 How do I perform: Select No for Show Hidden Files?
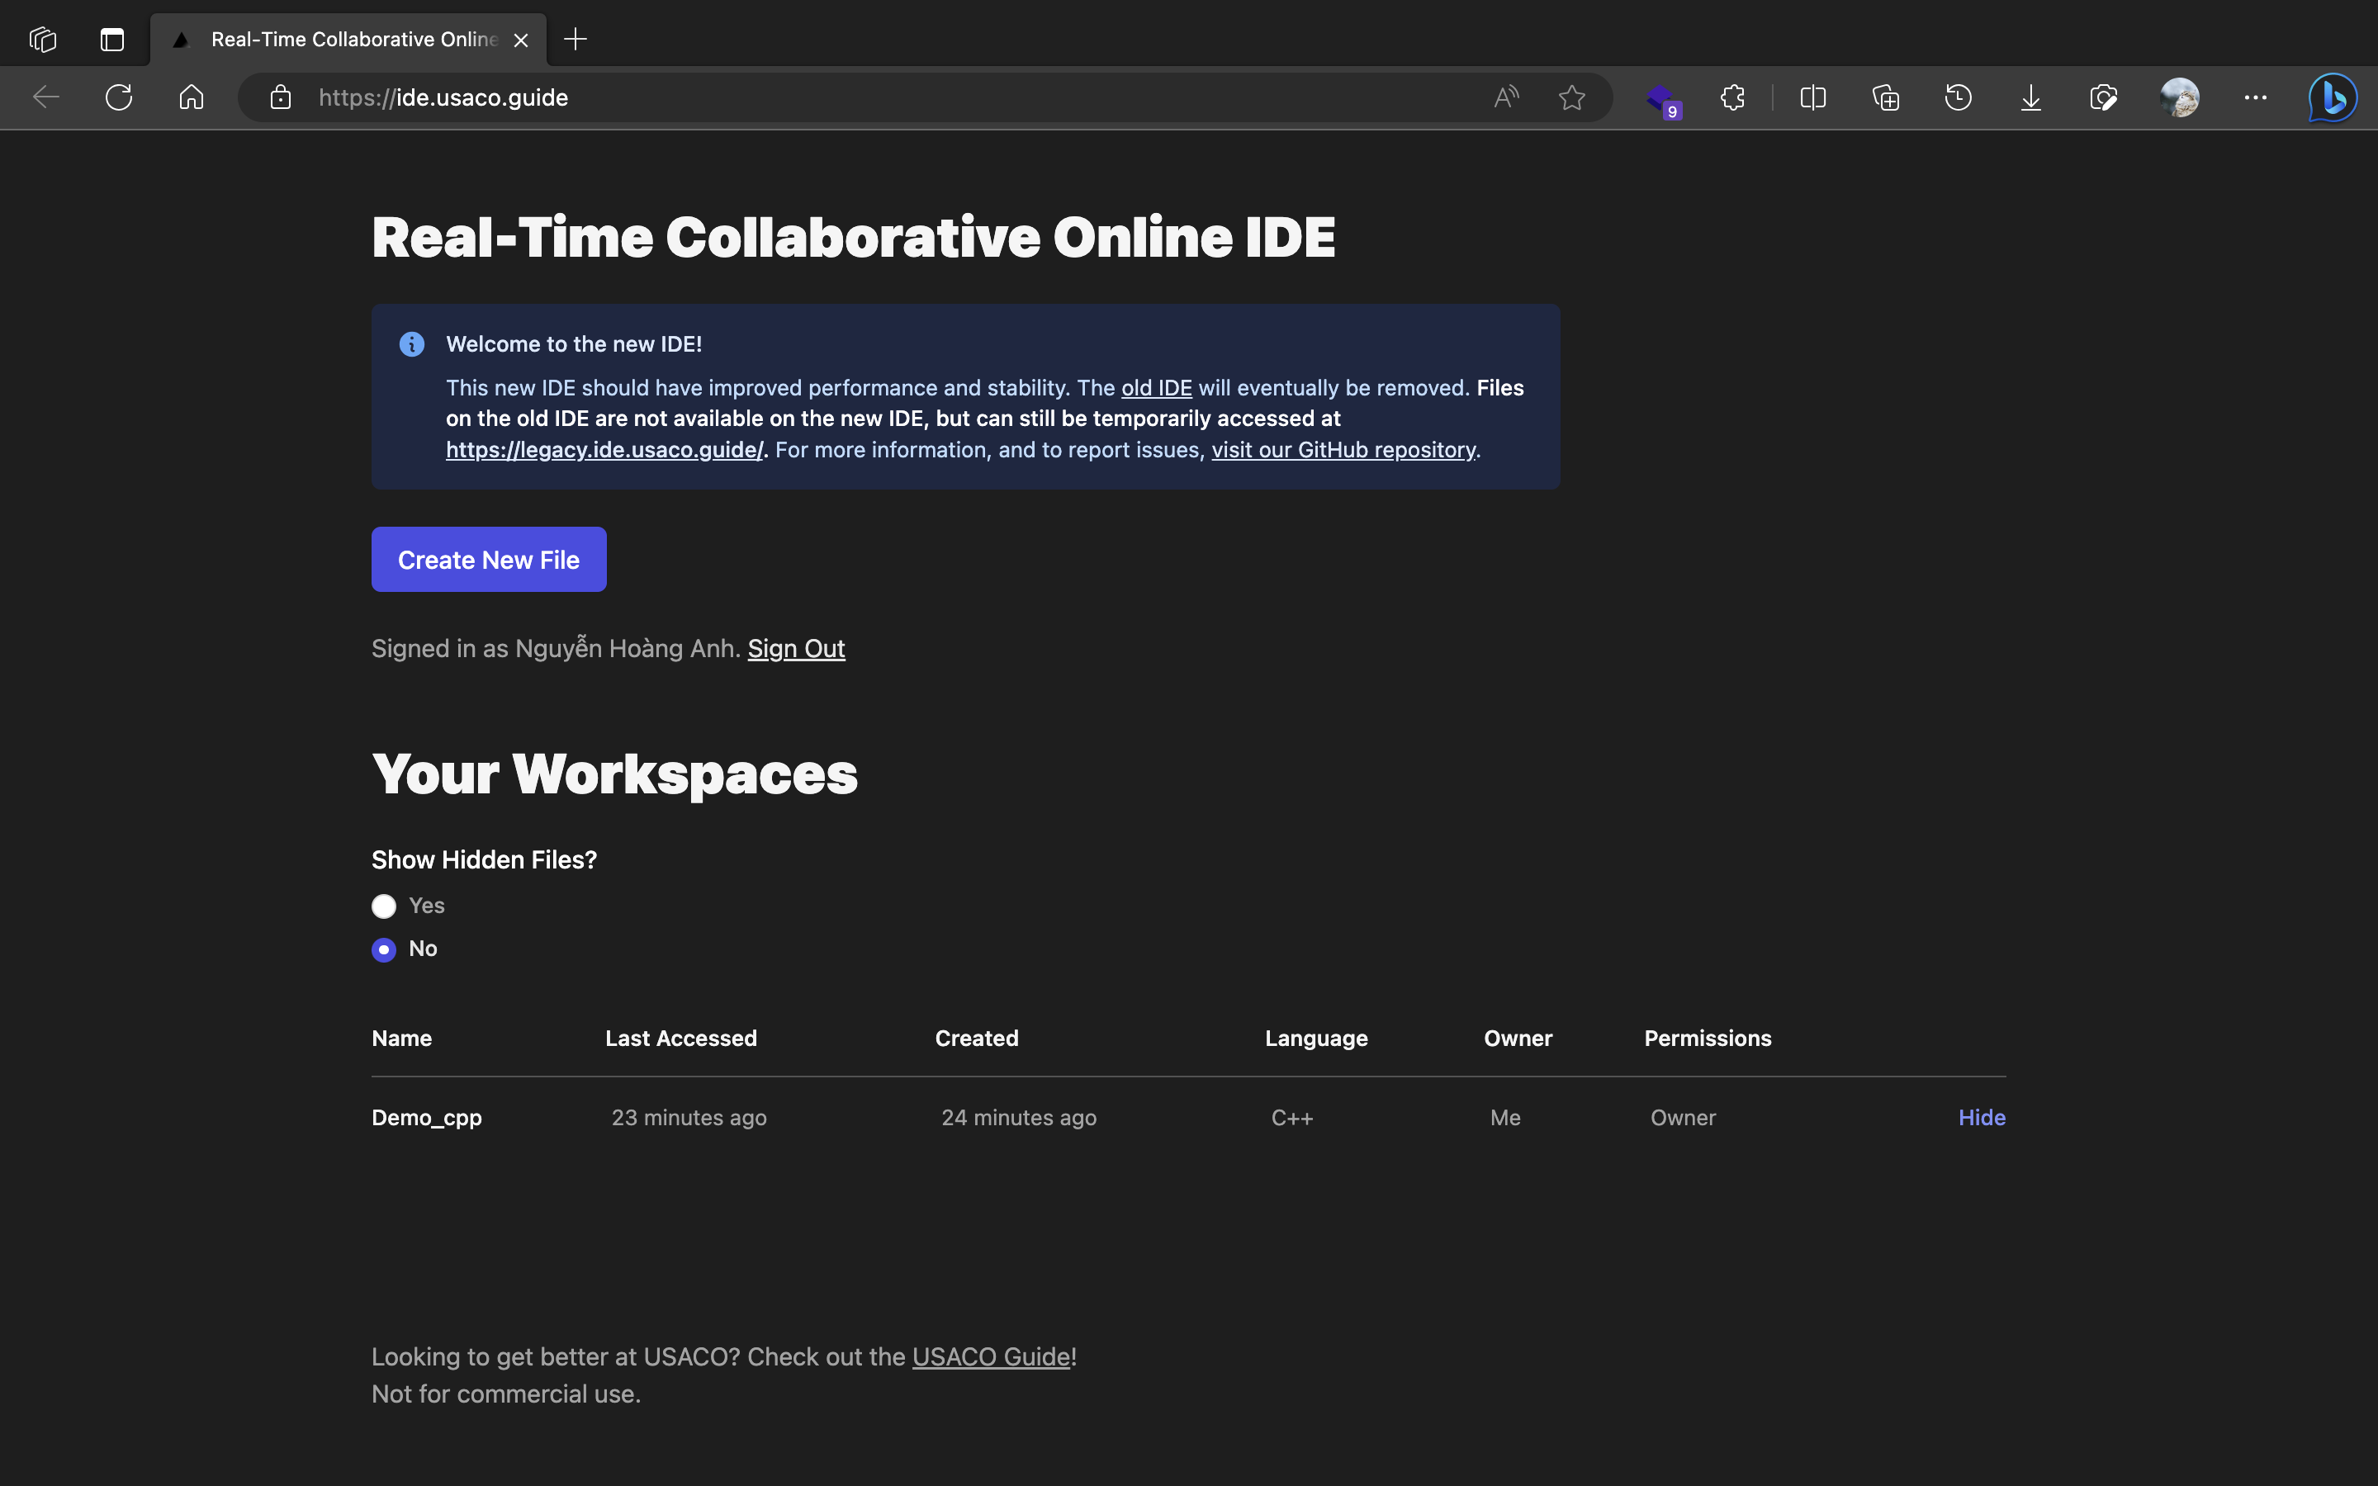[x=384, y=949]
